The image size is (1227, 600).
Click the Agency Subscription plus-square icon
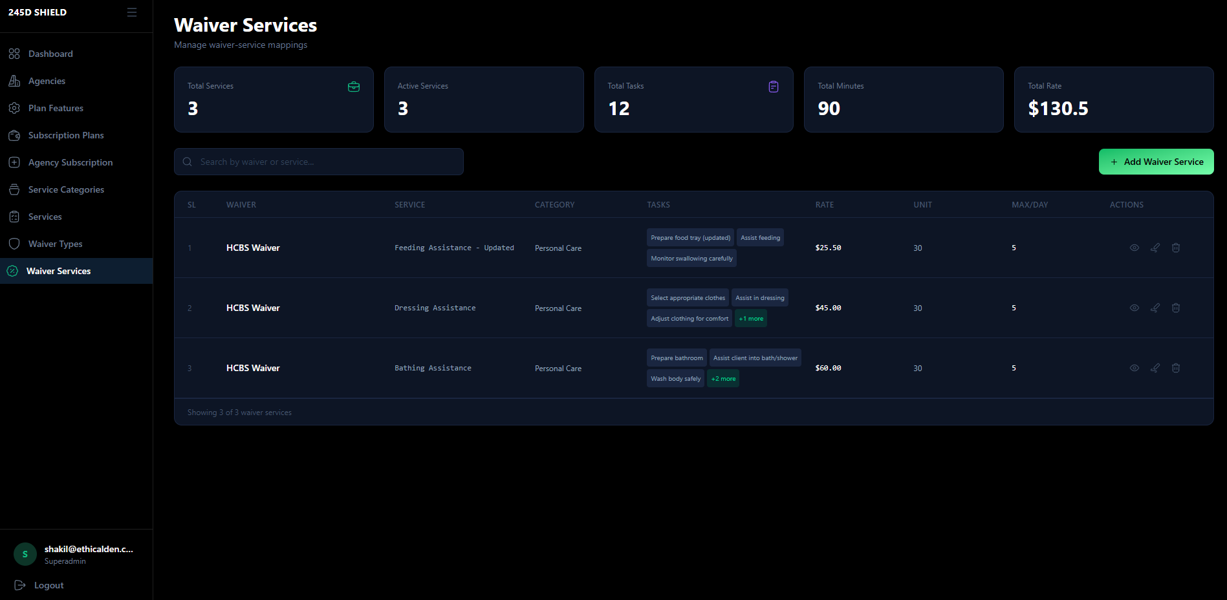(14, 162)
